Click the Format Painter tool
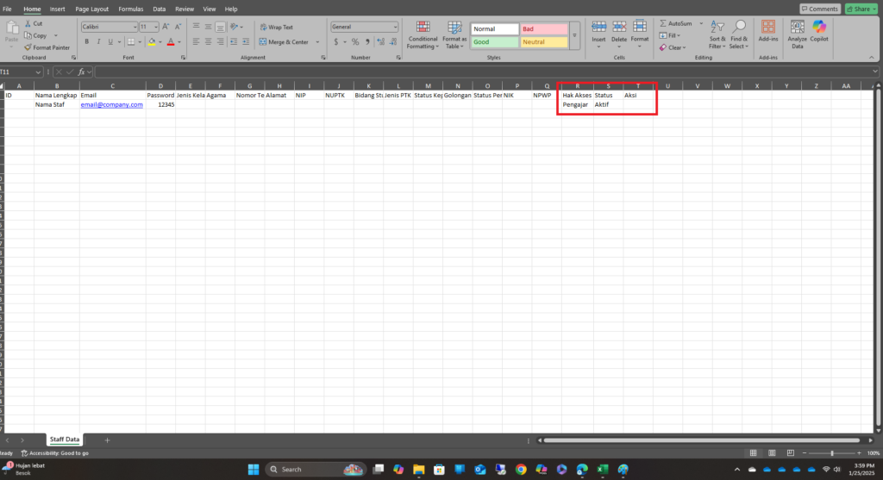 pyautogui.click(x=47, y=48)
